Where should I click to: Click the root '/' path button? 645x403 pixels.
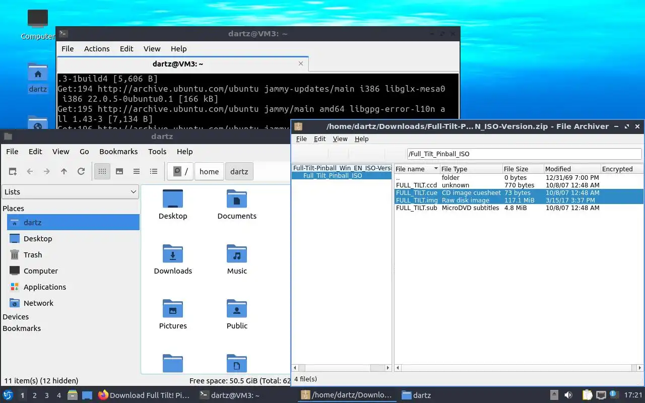click(x=180, y=171)
